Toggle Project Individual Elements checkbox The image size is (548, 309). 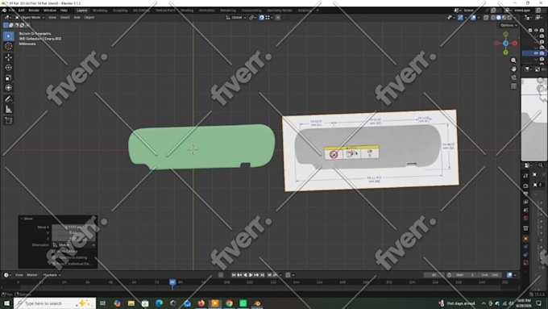click(x=53, y=264)
